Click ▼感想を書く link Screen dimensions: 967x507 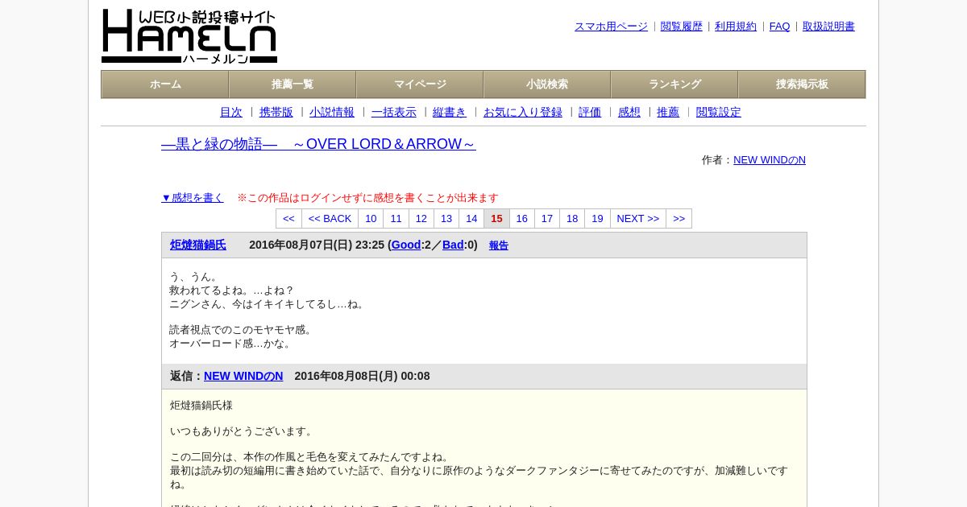pos(193,198)
